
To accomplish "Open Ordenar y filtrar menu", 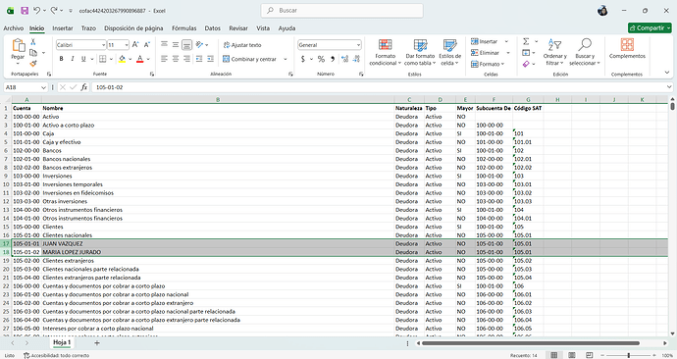I will (554, 52).
